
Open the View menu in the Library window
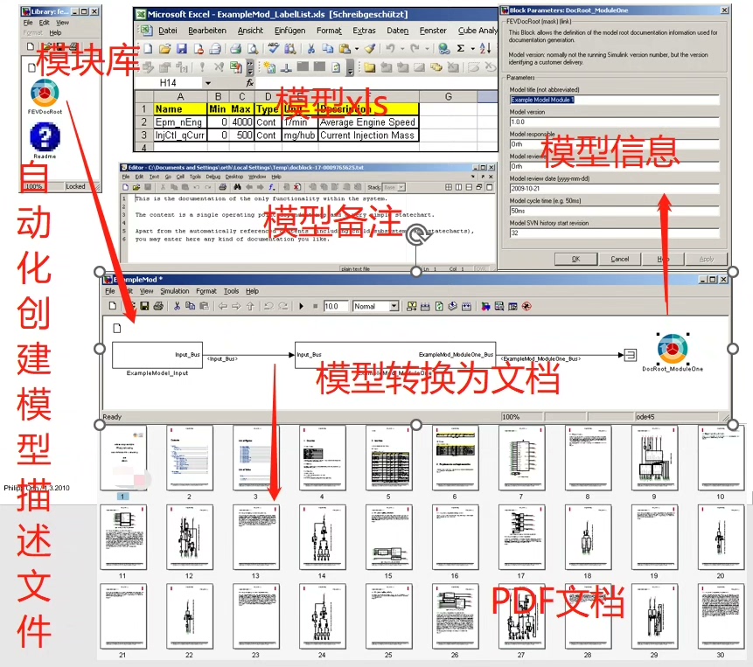coord(62,23)
